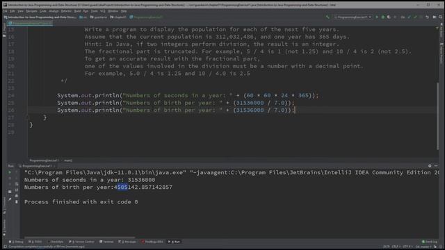Image resolution: width=445 pixels, height=250 pixels.
Task: Open the FindBugs-IDEA tool window tab
Action: click(x=152, y=242)
